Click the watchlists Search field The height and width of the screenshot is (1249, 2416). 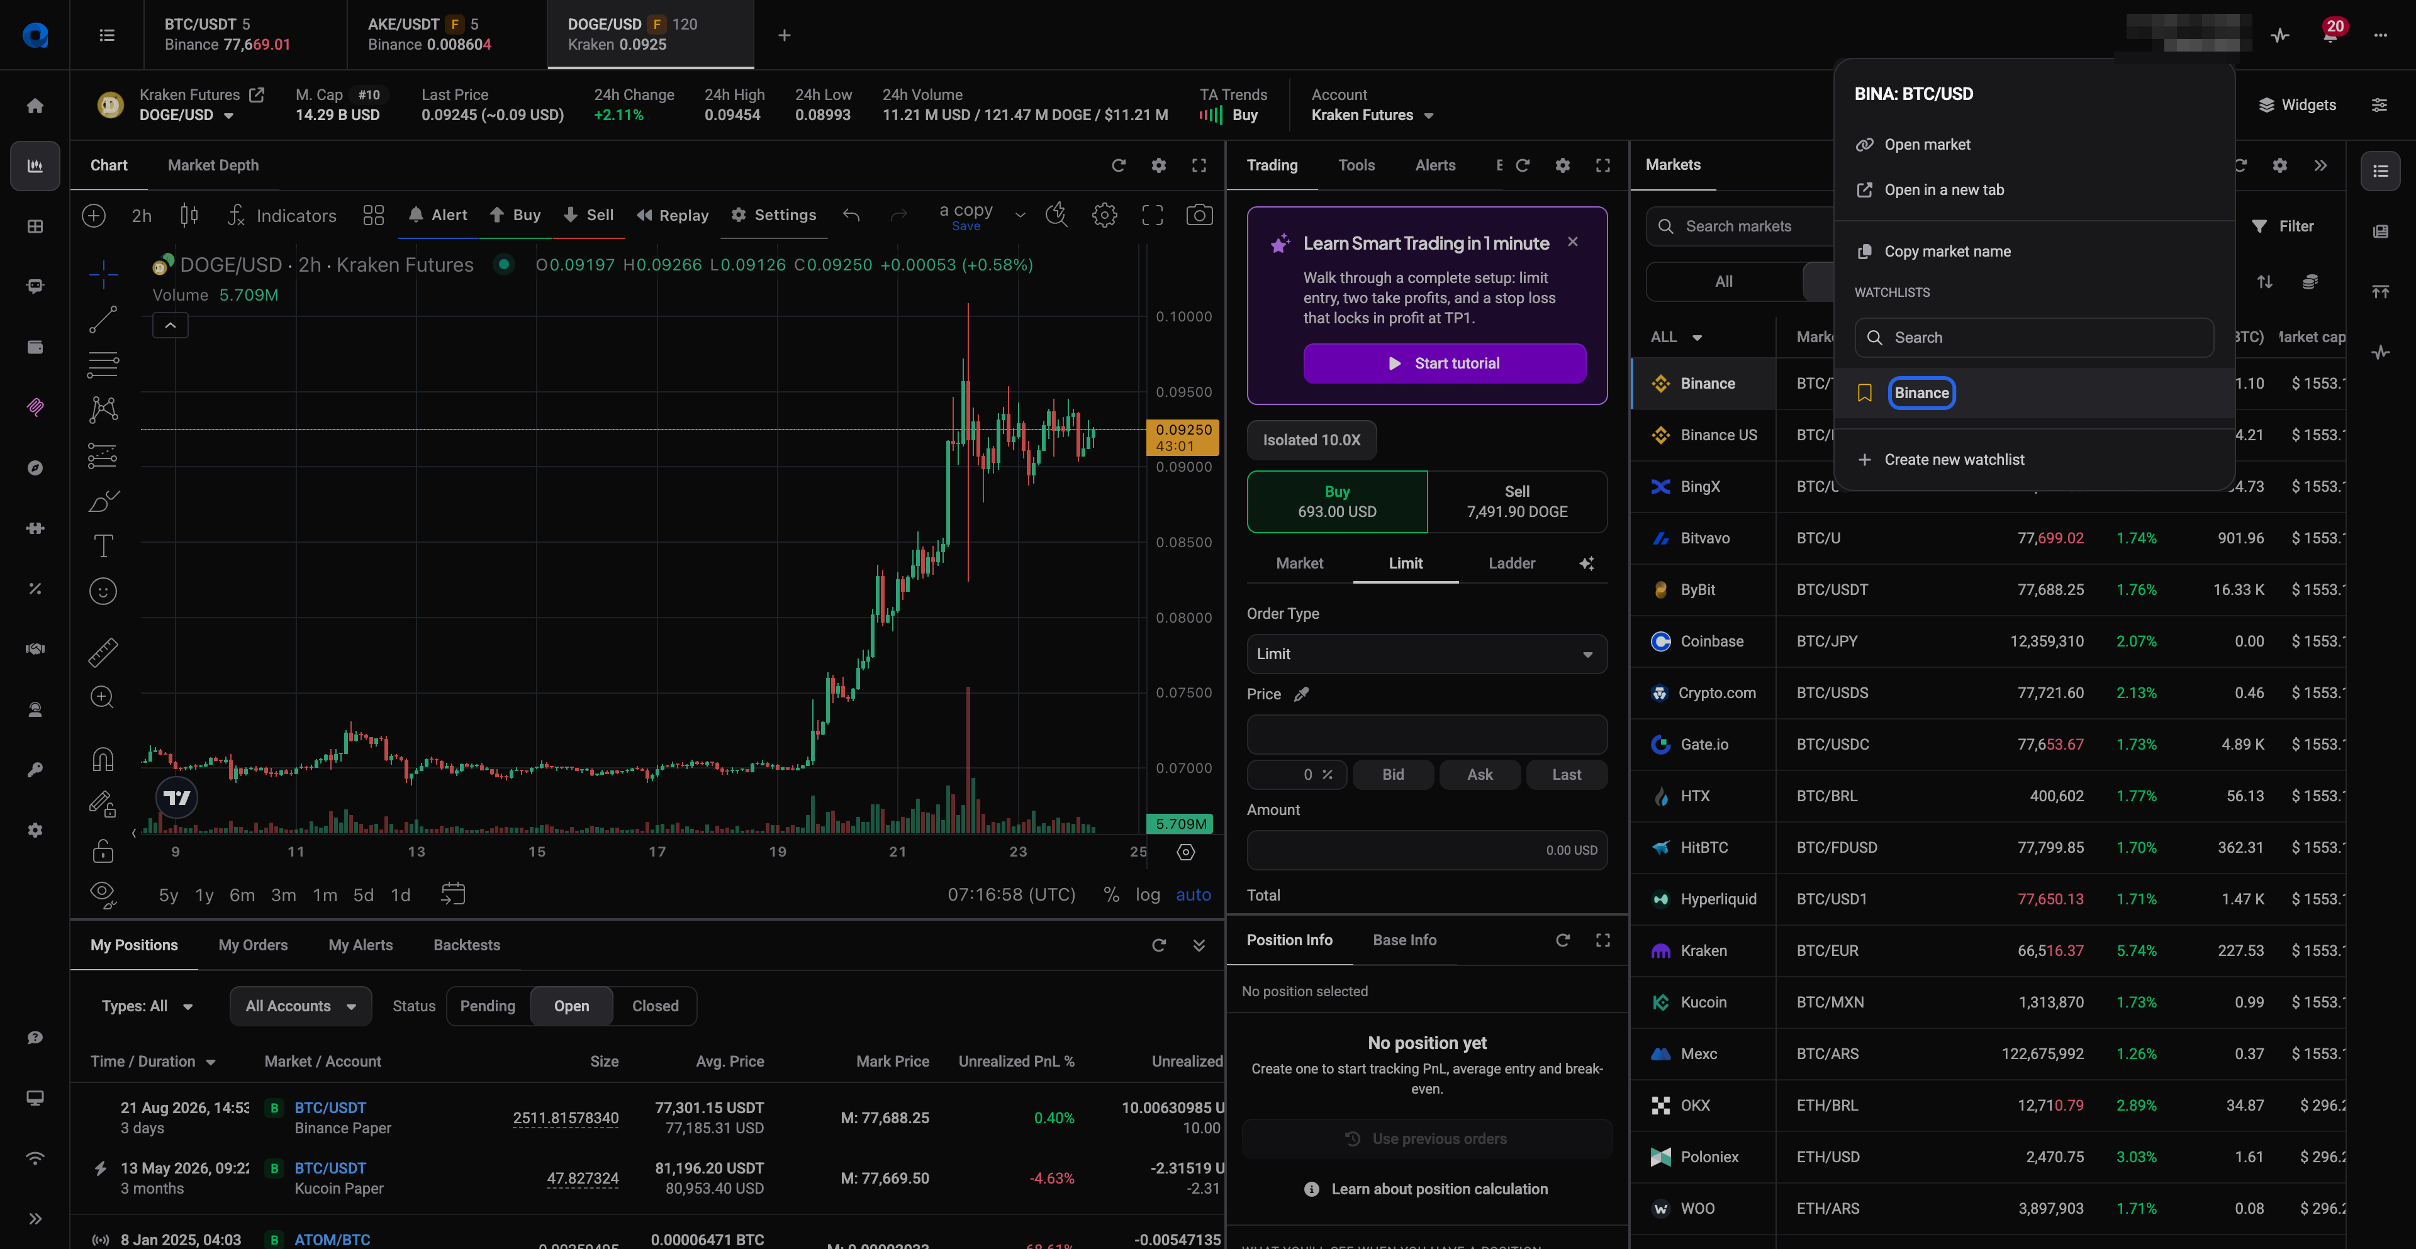(2033, 338)
